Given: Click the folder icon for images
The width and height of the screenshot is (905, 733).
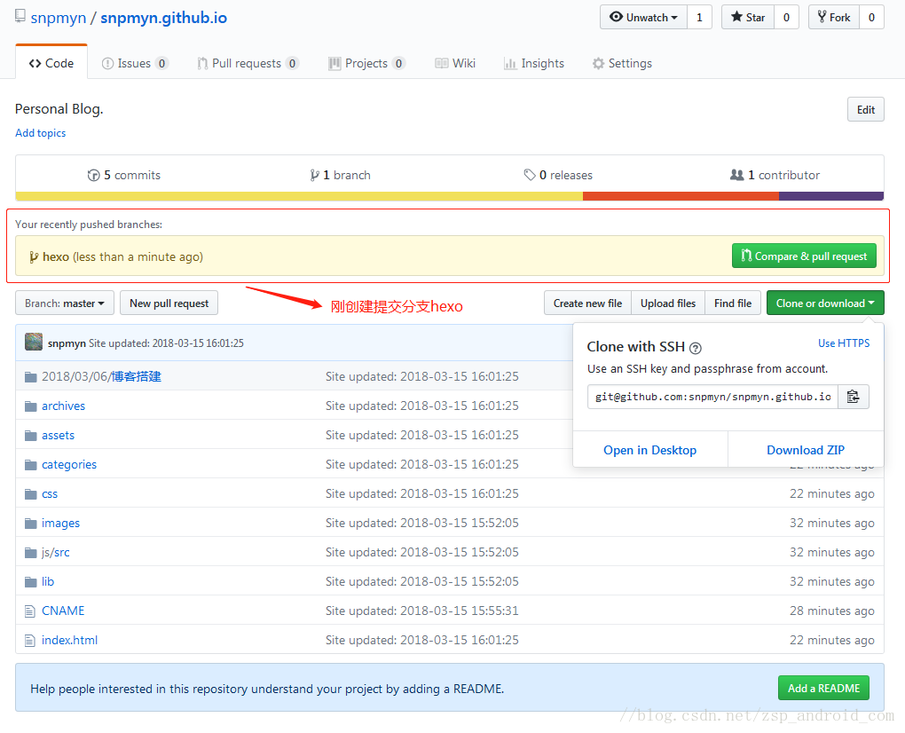Looking at the screenshot, I should 30,524.
